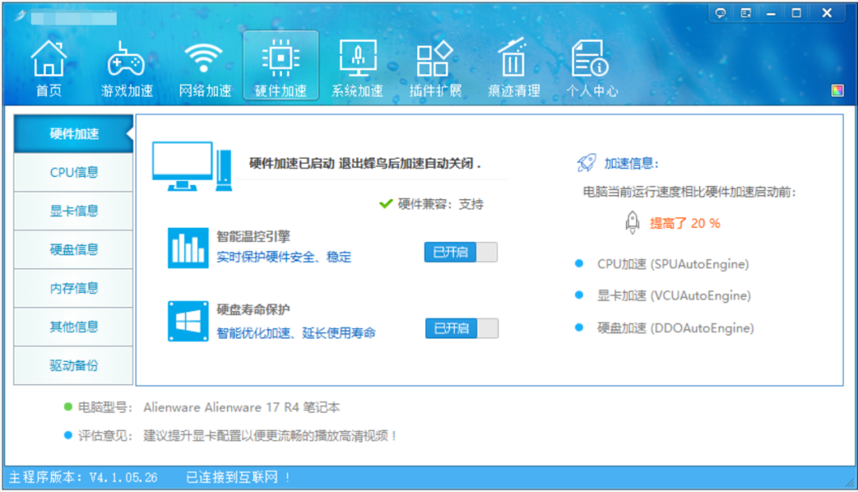Click CPU加速 (SPUAutoEngine) entry
Screen dimensions: 858x492
click(x=673, y=264)
